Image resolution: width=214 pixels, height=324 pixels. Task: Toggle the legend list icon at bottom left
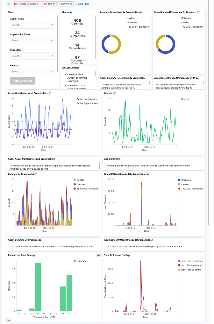click(9, 320)
